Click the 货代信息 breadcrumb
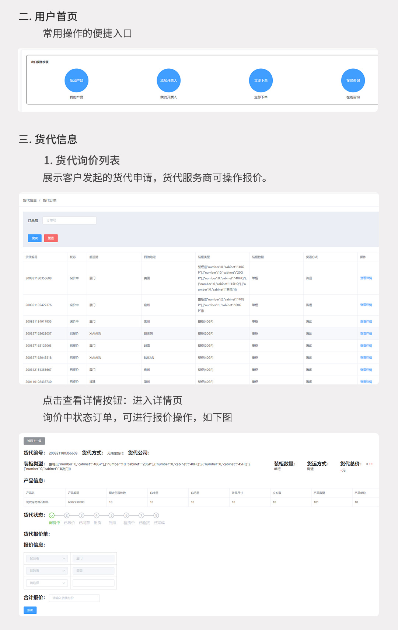Screen dimensions: 398x630 point(30,201)
